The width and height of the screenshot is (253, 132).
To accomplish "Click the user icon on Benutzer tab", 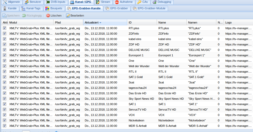I will [x=27, y=2].
